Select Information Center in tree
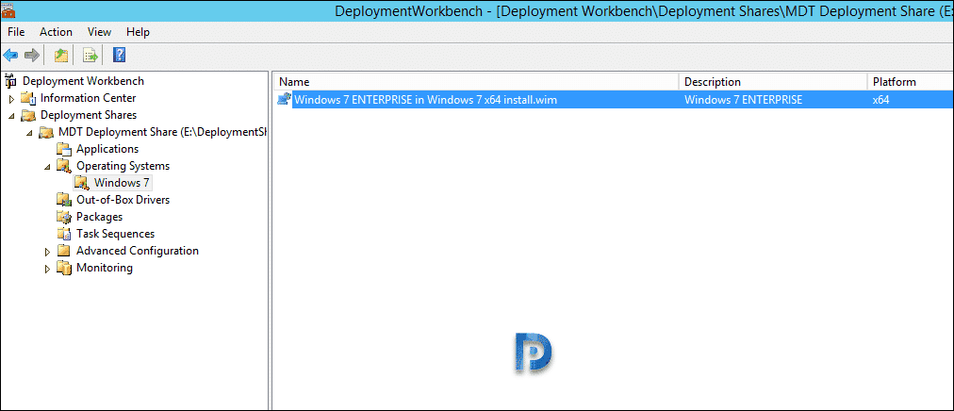This screenshot has width=954, height=411. (x=89, y=98)
